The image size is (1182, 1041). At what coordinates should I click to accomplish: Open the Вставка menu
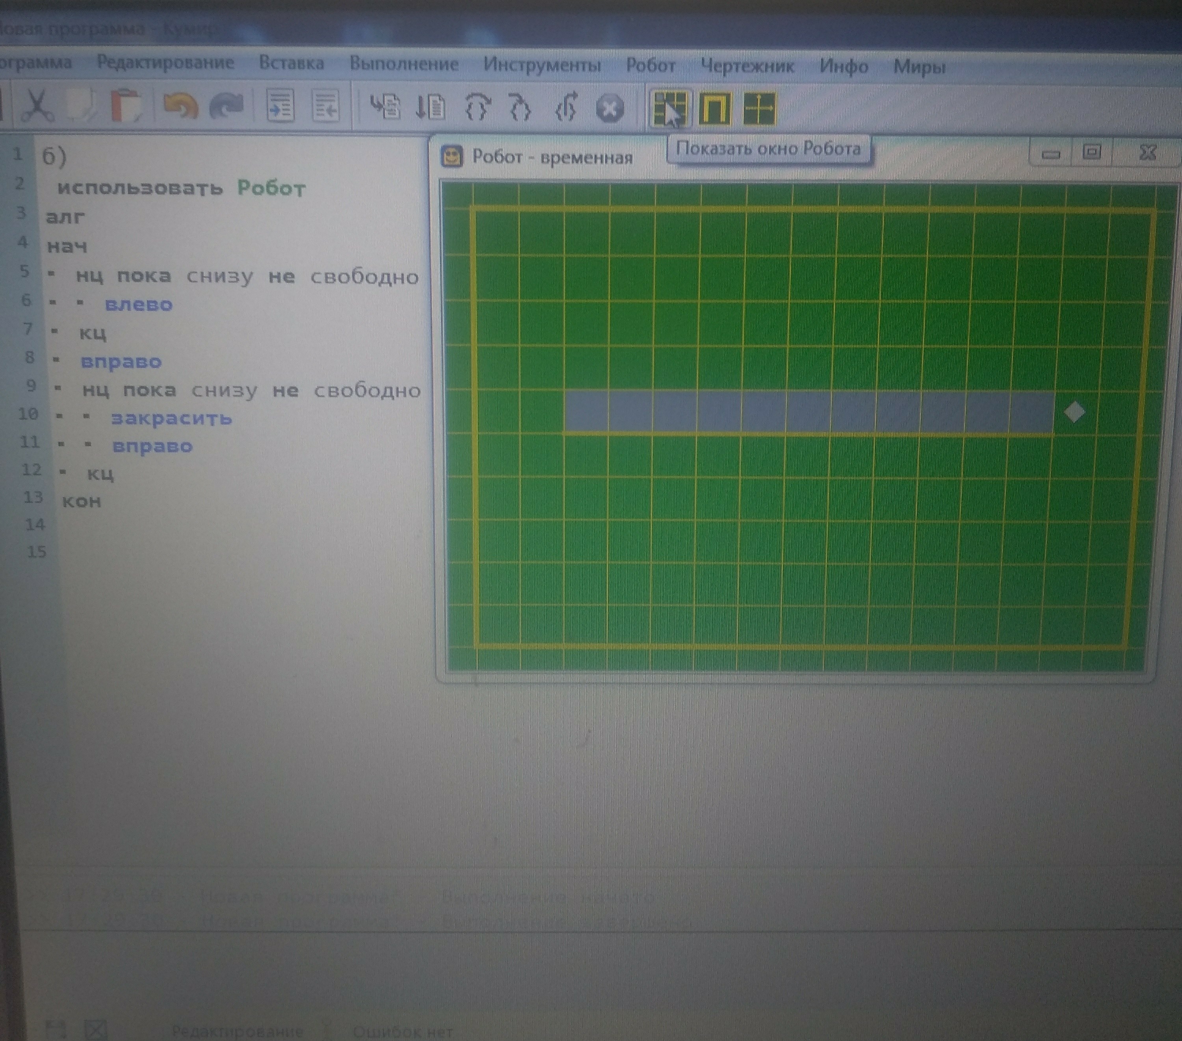point(291,63)
